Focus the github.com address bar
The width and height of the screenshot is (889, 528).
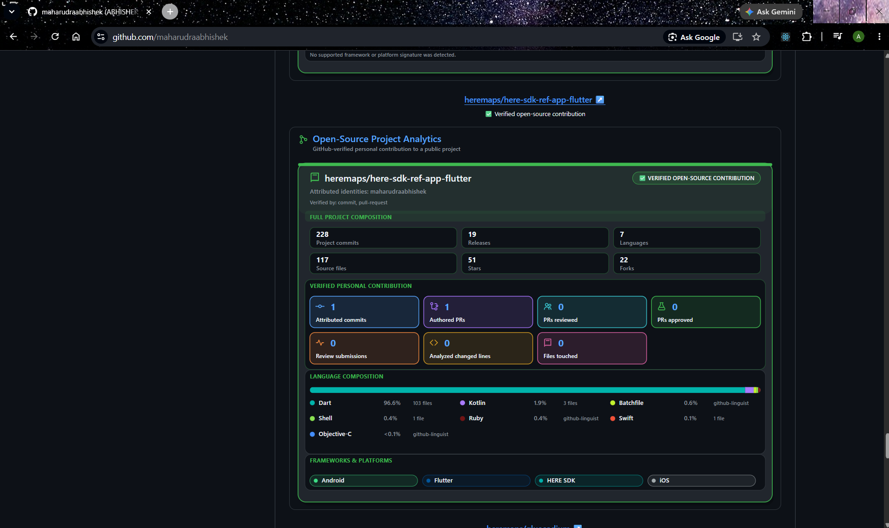381,37
